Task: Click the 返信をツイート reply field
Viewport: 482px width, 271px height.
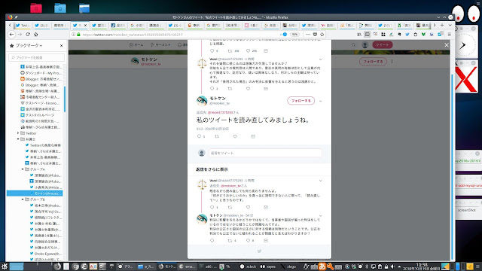Action: (x=265, y=153)
